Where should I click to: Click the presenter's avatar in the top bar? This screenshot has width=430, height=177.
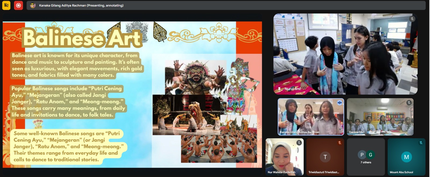33,5
